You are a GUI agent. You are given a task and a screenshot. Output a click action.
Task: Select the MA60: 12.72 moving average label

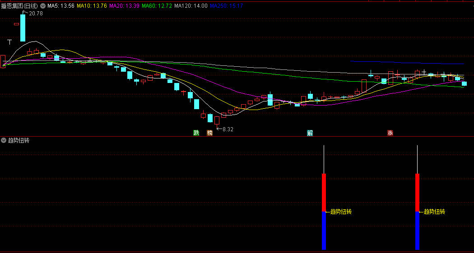pos(157,6)
